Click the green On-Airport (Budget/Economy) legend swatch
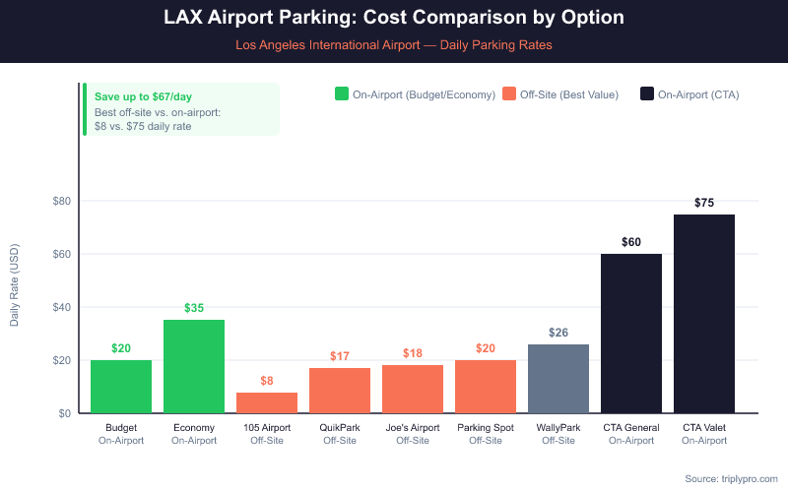Viewport: 788px width, 492px height. 342,94
